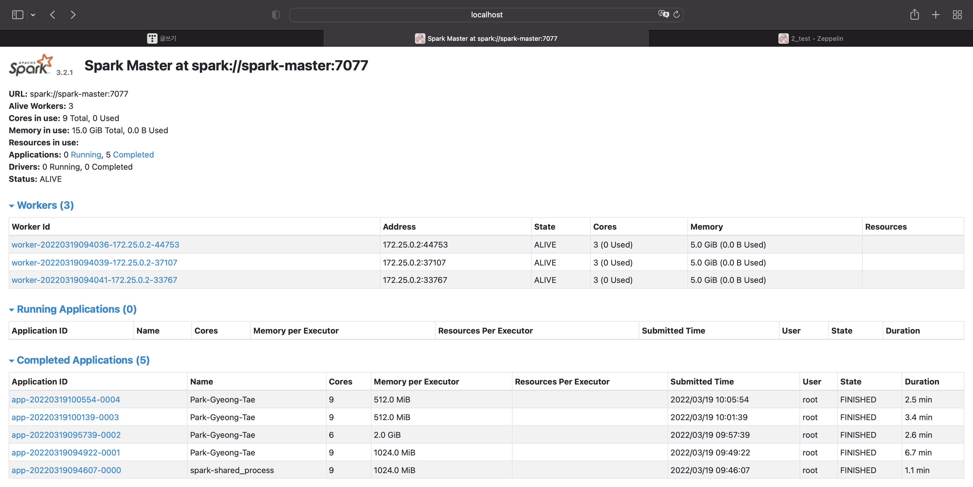Focus the localhost address bar
973x487 pixels.
pyautogui.click(x=487, y=15)
